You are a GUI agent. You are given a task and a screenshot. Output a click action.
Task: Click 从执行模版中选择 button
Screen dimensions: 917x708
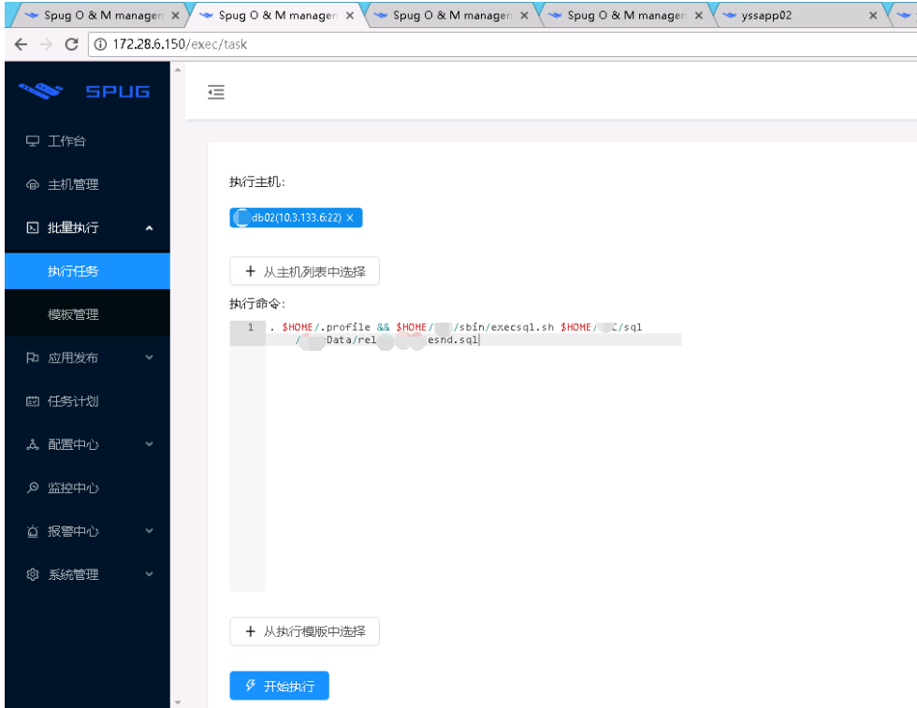point(305,631)
